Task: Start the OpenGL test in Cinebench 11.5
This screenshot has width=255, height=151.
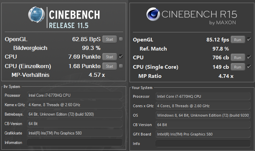Action: click(109, 39)
